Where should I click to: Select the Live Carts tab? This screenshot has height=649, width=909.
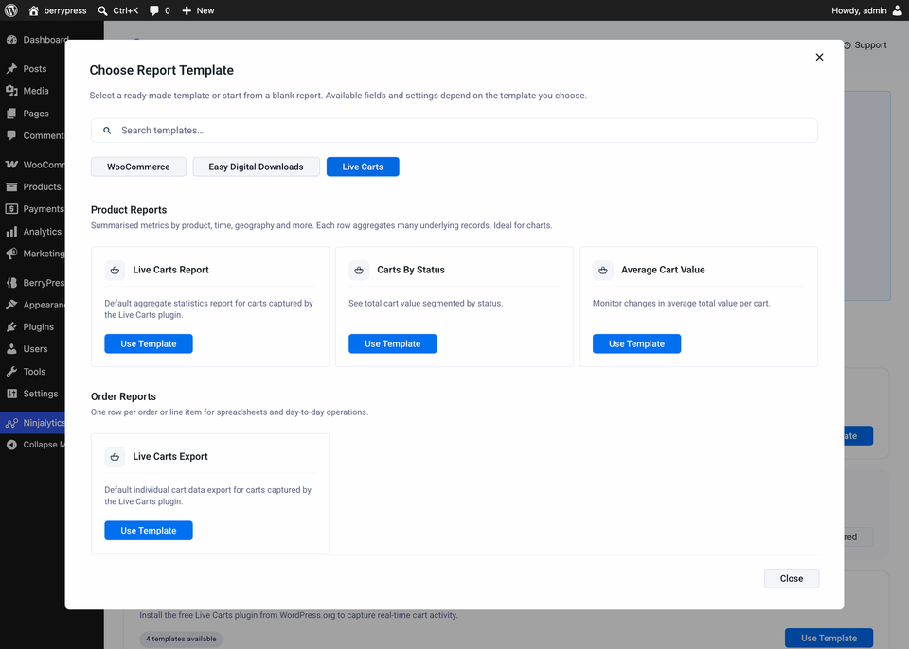pos(363,167)
